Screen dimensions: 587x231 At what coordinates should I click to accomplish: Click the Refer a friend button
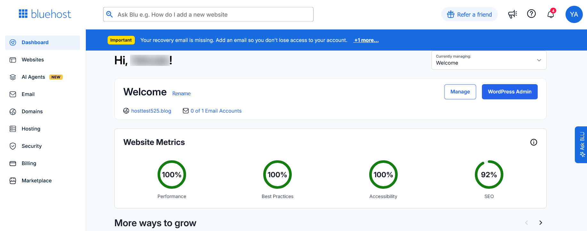[x=469, y=14]
